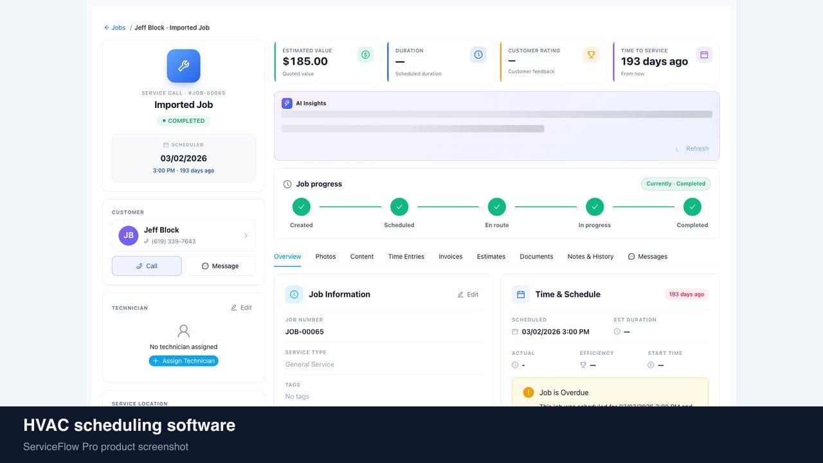
Task: Click the $185.00 estimated value
Action: pos(305,61)
